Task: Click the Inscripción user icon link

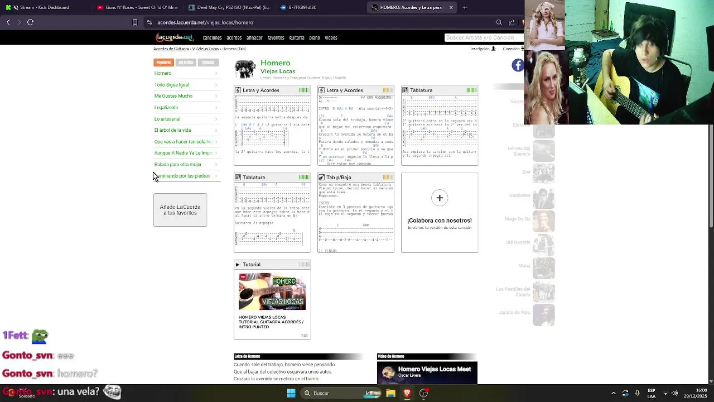Action: pyautogui.click(x=483, y=49)
